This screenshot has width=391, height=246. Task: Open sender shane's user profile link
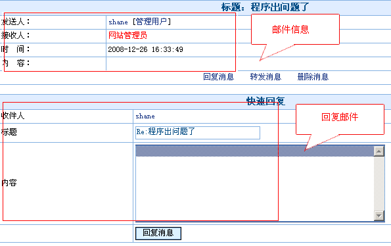[x=118, y=22]
